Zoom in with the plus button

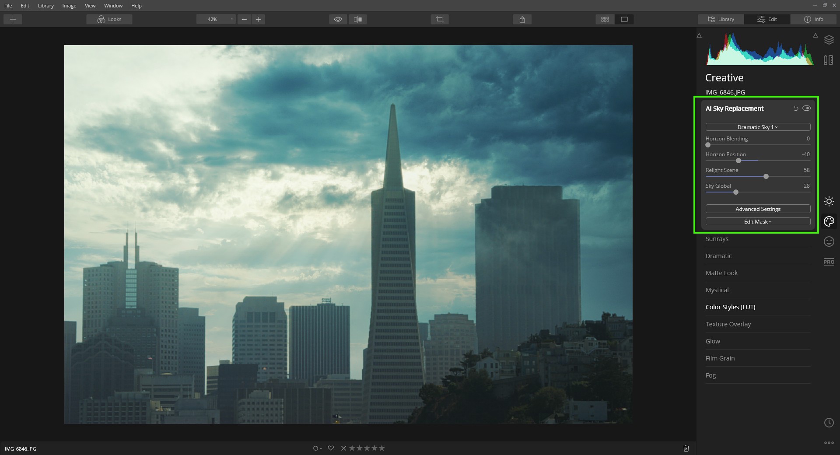click(x=259, y=19)
